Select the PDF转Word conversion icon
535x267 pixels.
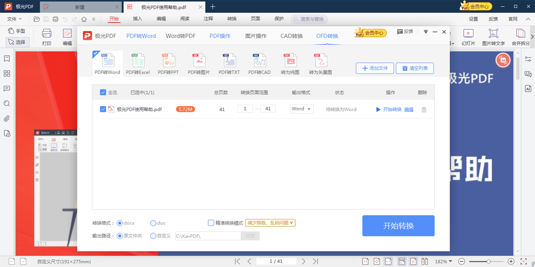107,64
